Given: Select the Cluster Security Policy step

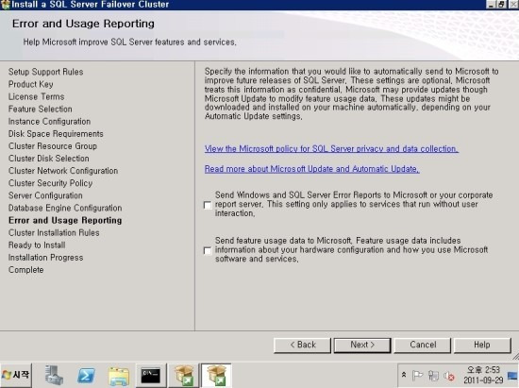Looking at the screenshot, I should [x=50, y=183].
